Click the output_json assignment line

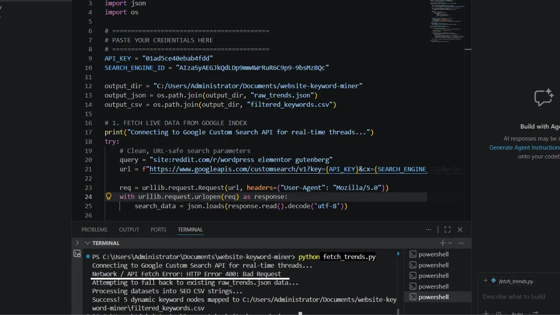tap(211, 95)
